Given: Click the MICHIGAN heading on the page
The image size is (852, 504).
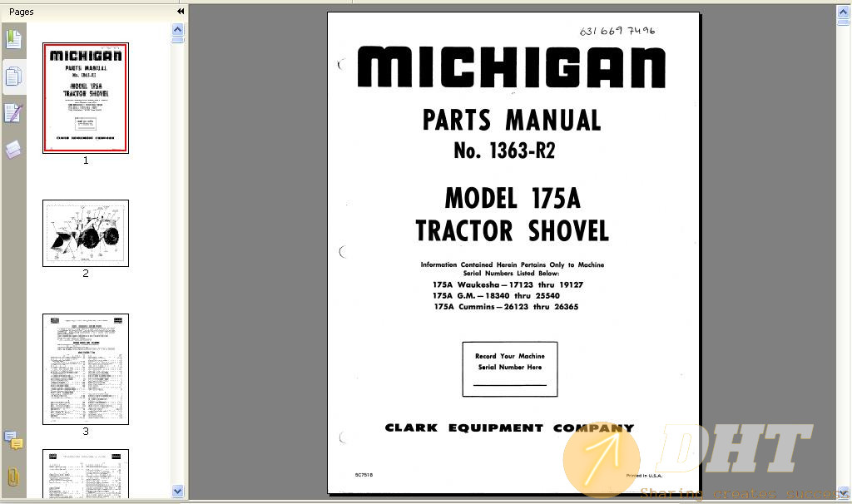Looking at the screenshot, I should (x=512, y=67).
